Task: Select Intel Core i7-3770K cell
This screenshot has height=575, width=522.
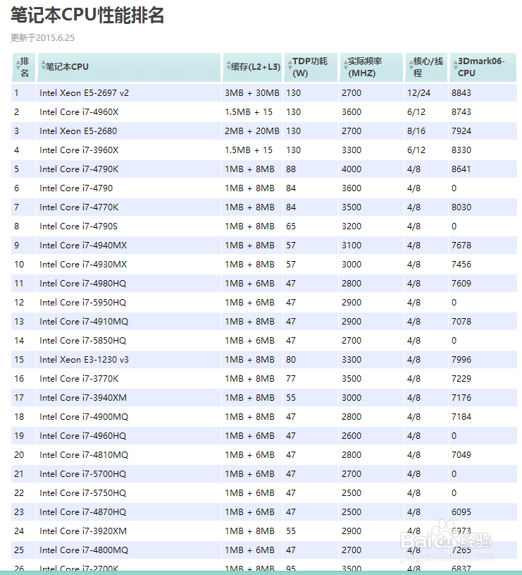Action: click(x=128, y=379)
